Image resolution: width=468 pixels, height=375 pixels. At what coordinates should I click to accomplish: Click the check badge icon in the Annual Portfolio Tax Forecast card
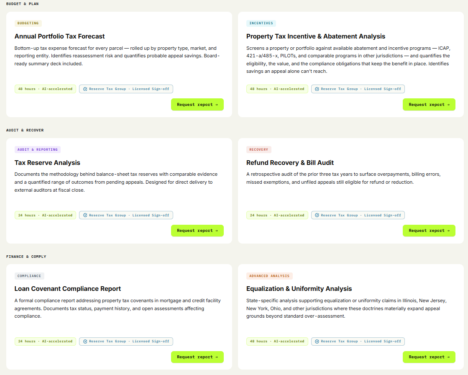(85, 89)
